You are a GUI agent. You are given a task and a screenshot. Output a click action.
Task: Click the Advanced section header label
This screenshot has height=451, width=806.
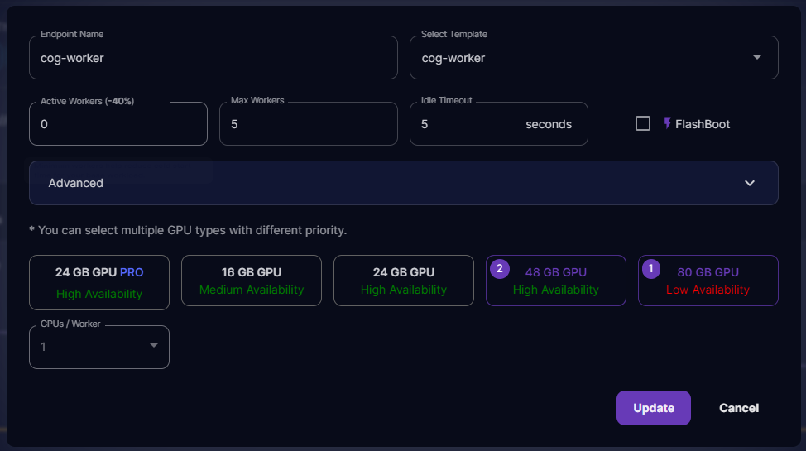(x=76, y=183)
